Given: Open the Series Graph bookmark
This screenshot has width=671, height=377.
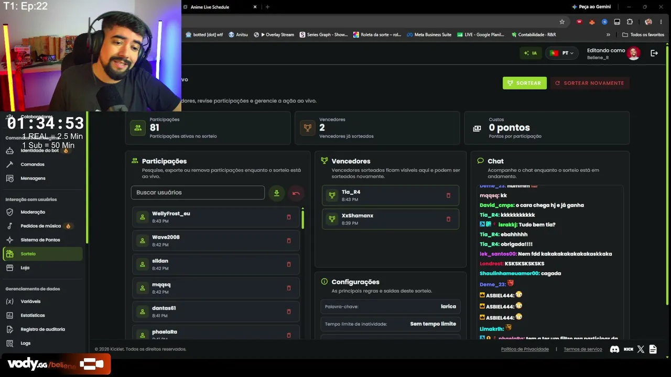Looking at the screenshot, I should 323,35.
